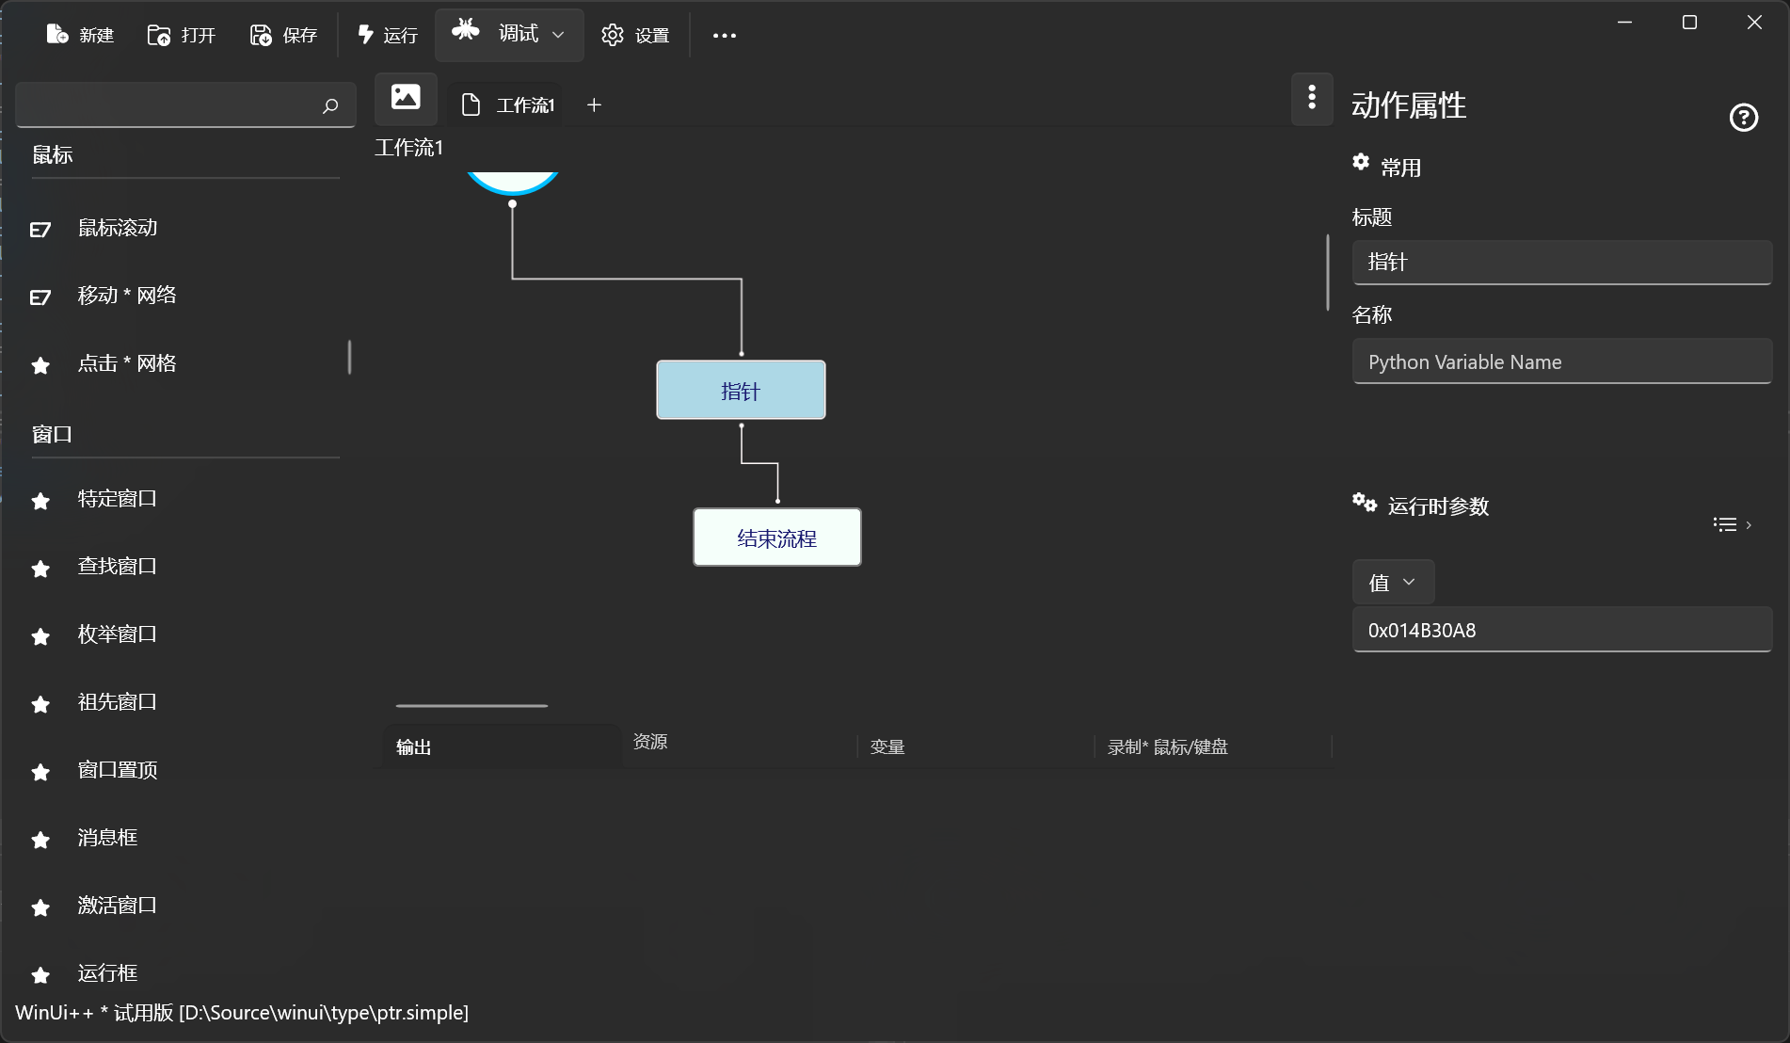The width and height of the screenshot is (1790, 1043).
Task: Select the 结束流程 node
Action: (x=776, y=538)
